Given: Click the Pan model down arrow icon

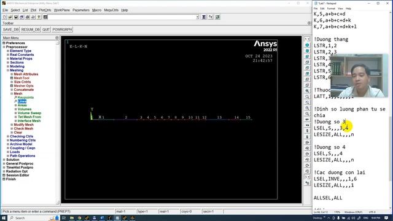Looking at the screenshot, I should point(307,137).
